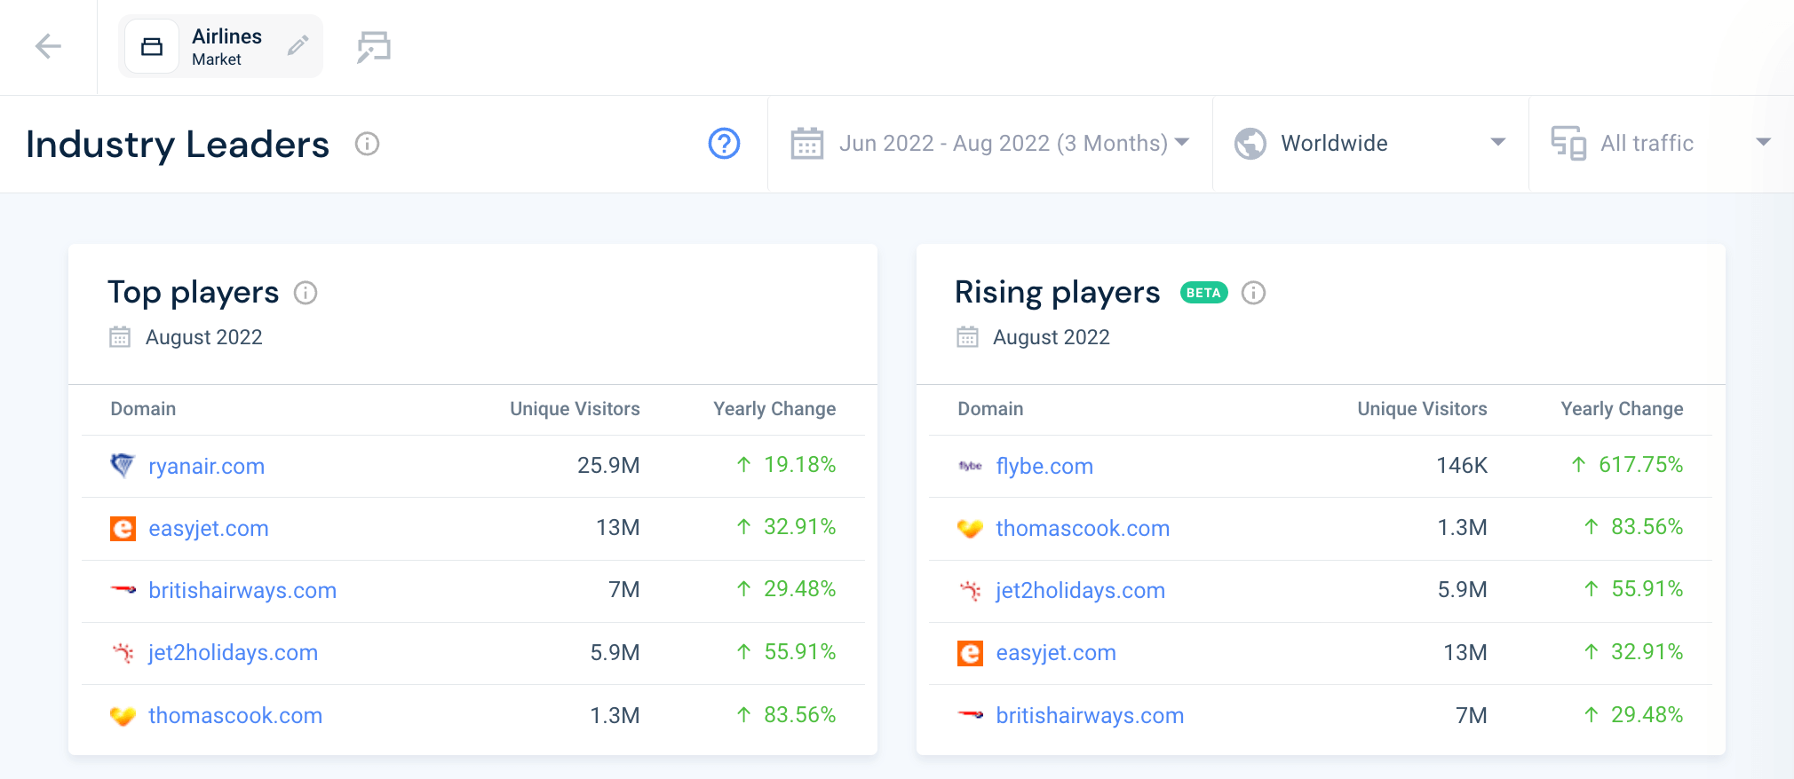1794x779 pixels.
Task: Open easyjet.com link in Rising players
Action: coord(1056,652)
